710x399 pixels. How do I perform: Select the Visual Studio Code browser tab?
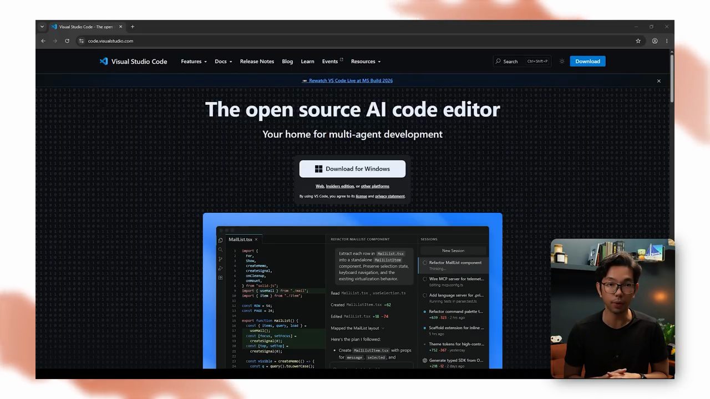coord(86,27)
